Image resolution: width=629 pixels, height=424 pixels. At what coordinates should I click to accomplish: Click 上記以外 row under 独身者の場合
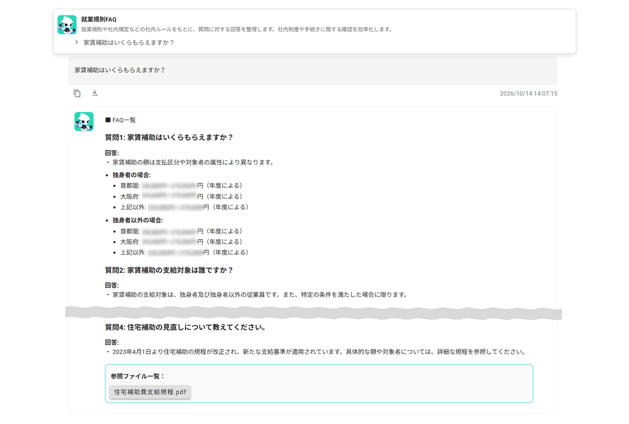pos(184,207)
